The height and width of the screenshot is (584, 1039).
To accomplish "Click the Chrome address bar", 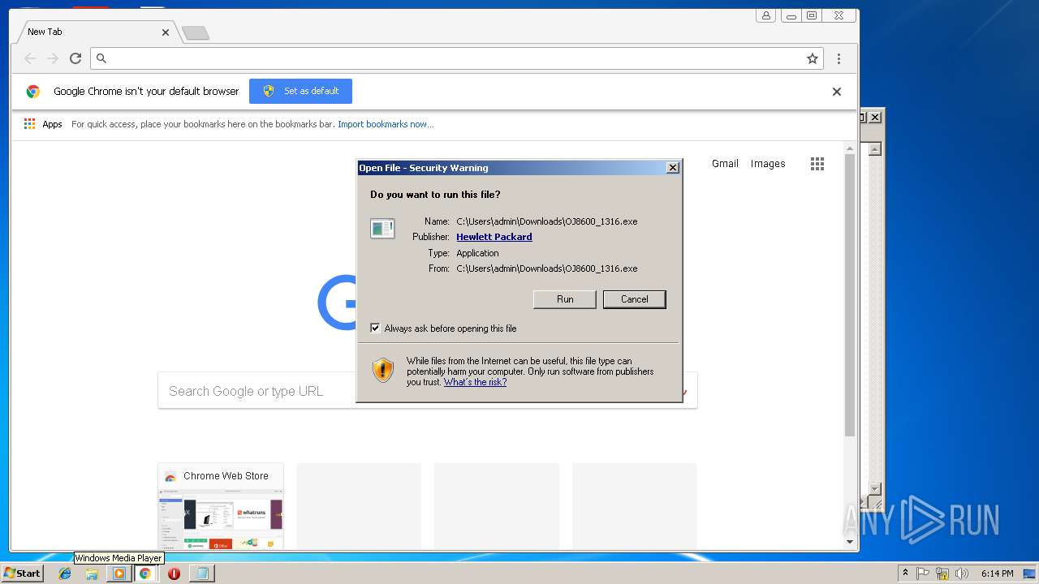I will pyautogui.click(x=456, y=58).
